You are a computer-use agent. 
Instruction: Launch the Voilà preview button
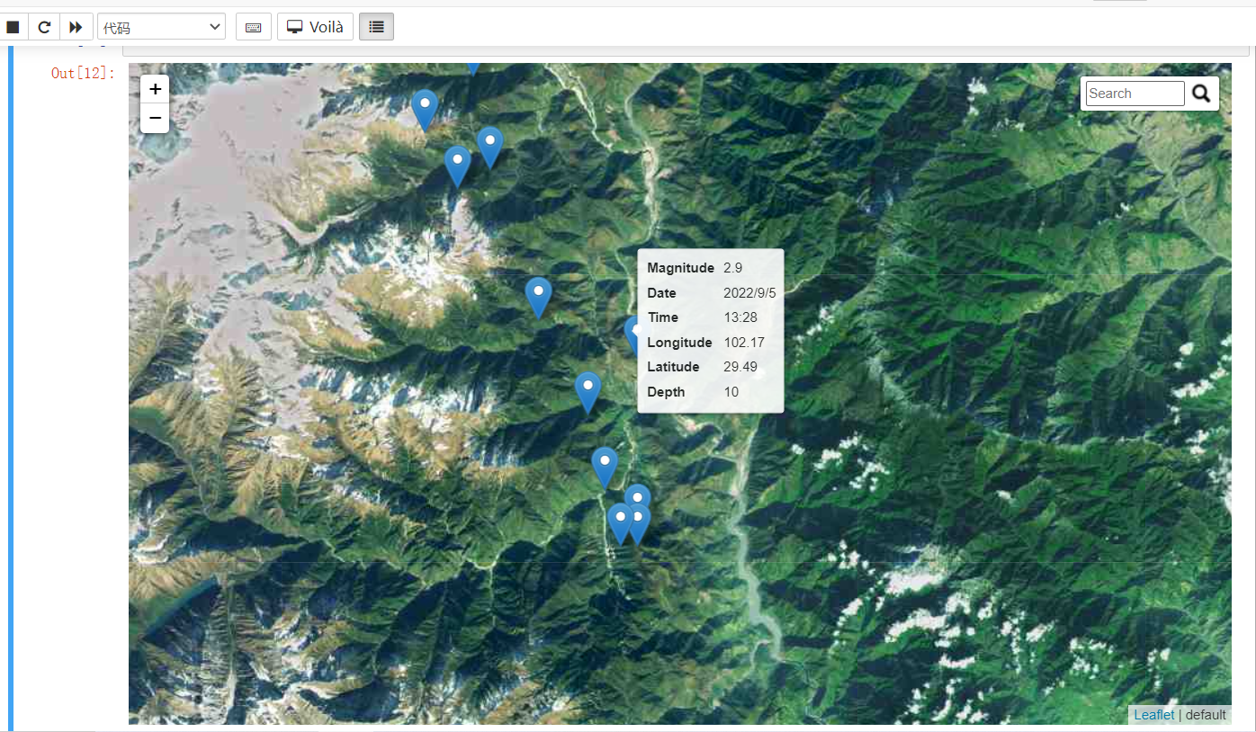315,27
